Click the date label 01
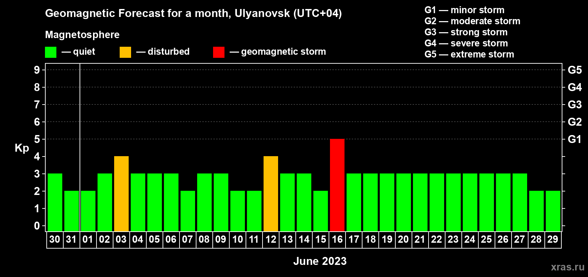 point(88,239)
